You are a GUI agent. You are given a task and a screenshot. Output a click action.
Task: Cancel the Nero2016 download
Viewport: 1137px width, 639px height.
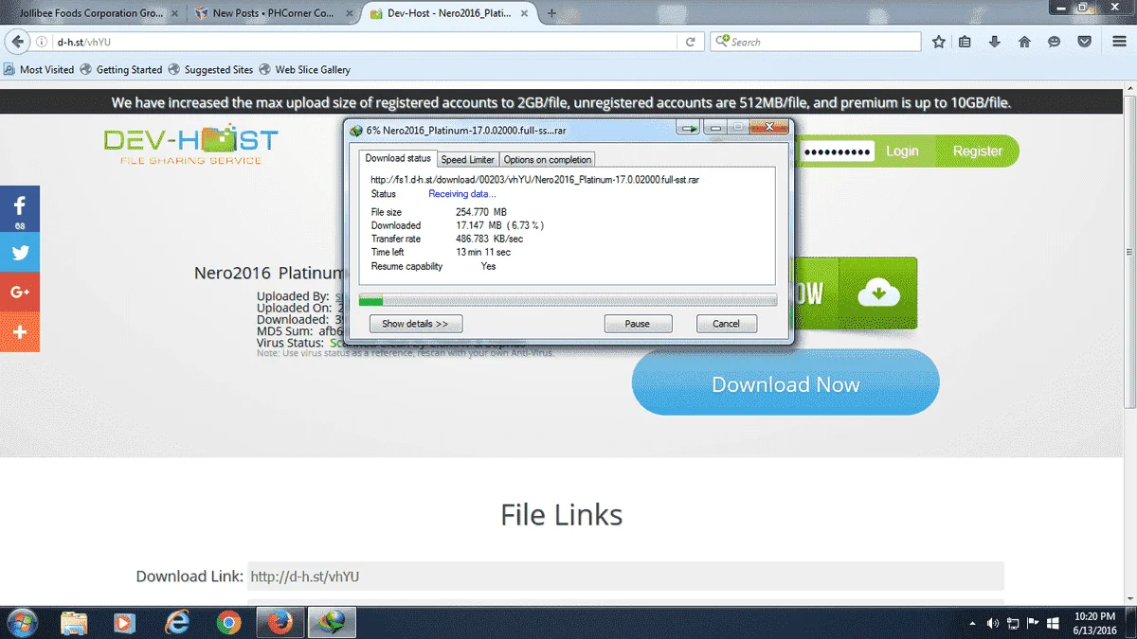point(727,324)
